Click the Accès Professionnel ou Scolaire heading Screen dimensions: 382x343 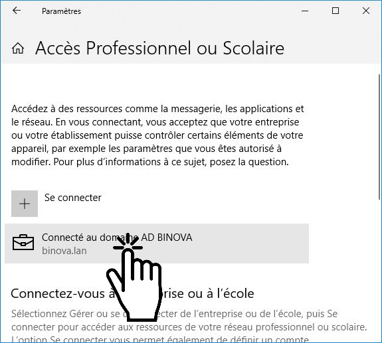click(160, 48)
